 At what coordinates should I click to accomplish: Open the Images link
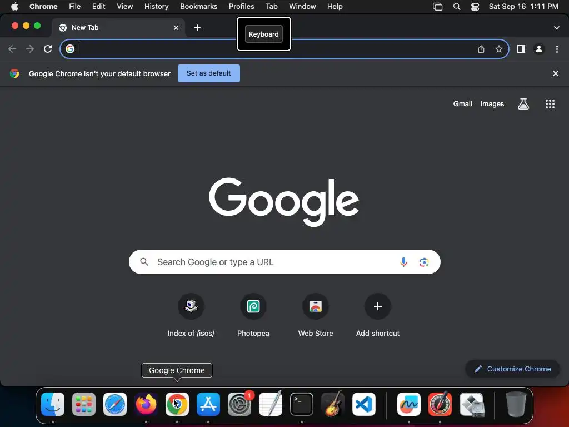pos(492,104)
